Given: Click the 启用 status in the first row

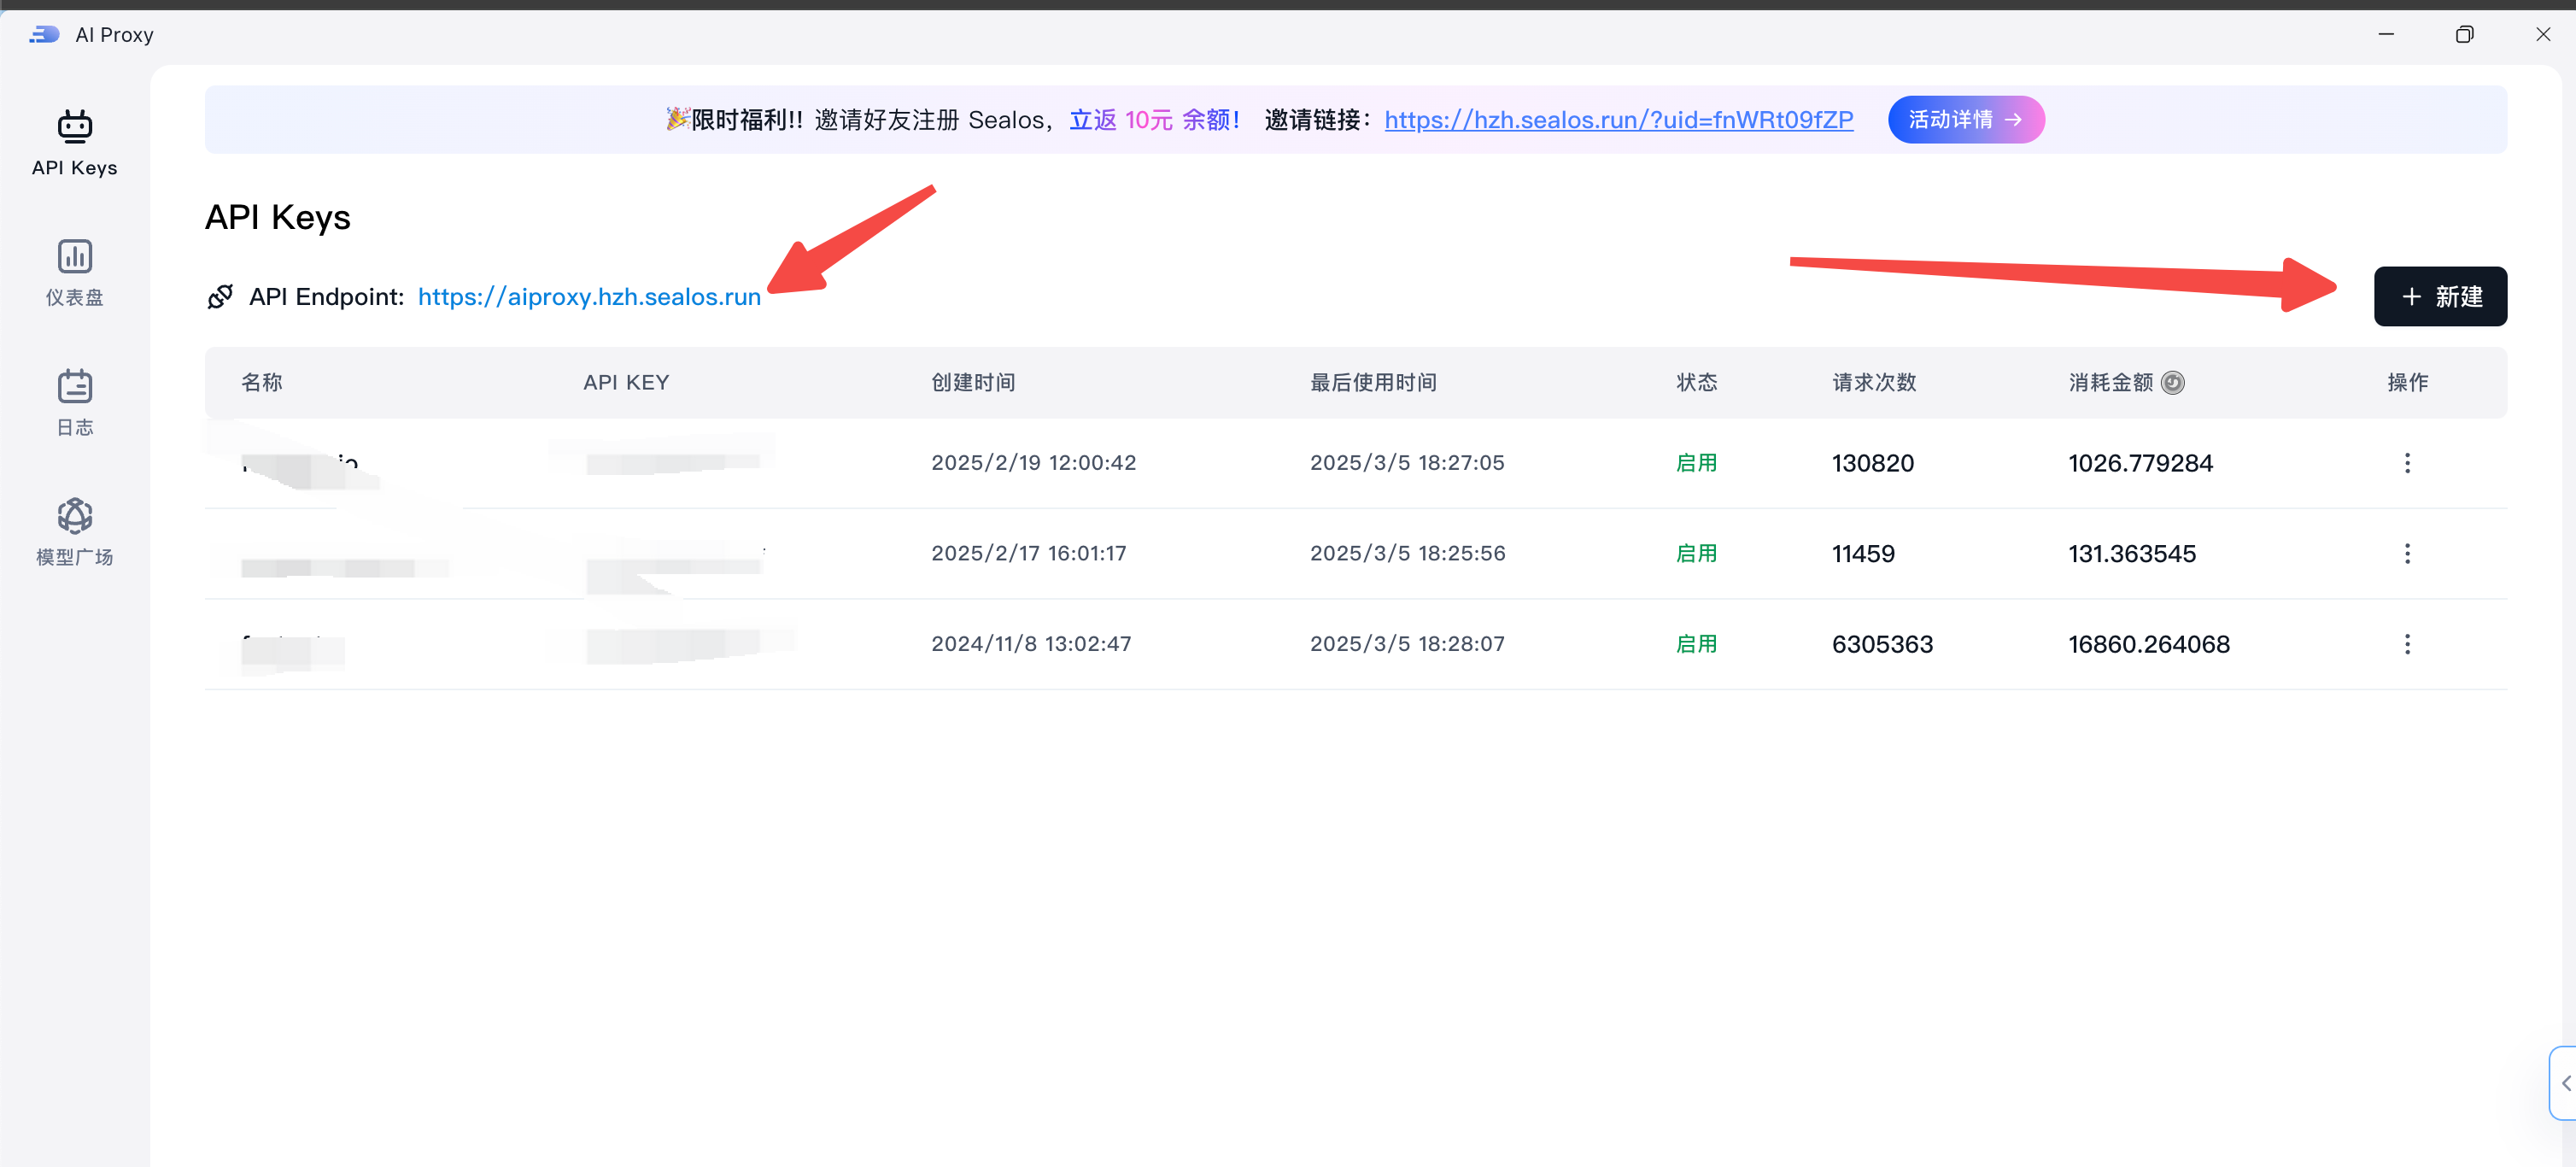Looking at the screenshot, I should pyautogui.click(x=1696, y=463).
